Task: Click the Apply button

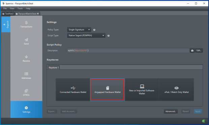Action: coord(198,111)
